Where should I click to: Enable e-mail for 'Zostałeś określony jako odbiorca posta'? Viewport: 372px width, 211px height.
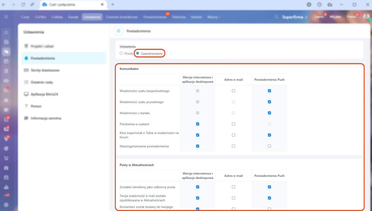[x=233, y=187]
